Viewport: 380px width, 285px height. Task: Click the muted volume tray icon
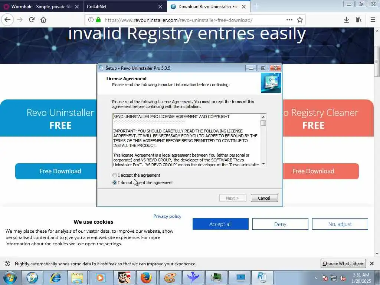pos(343,278)
